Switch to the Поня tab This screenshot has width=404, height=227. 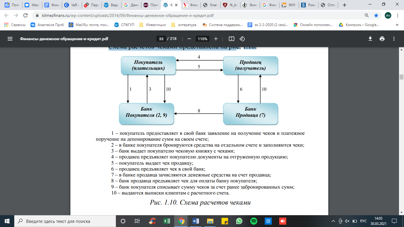[151, 5]
